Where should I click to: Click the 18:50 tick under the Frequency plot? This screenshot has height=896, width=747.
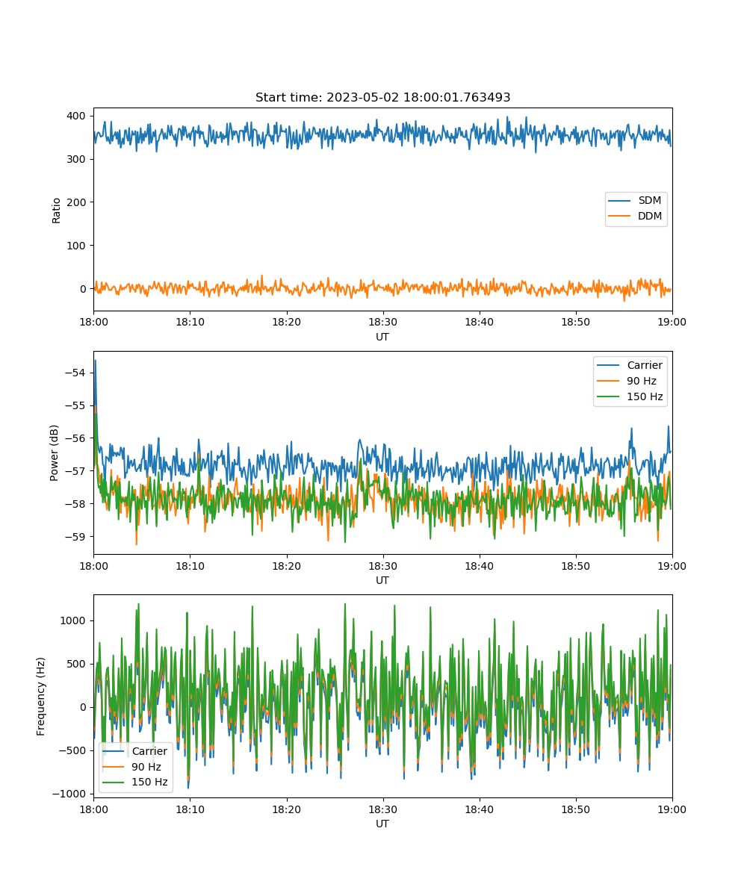coord(576,809)
